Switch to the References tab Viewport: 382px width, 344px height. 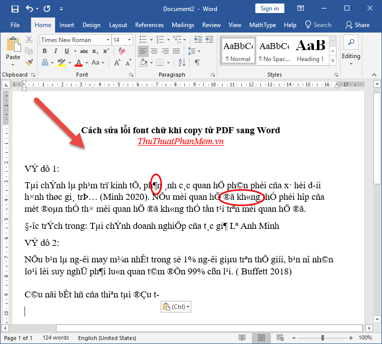pyautogui.click(x=149, y=25)
